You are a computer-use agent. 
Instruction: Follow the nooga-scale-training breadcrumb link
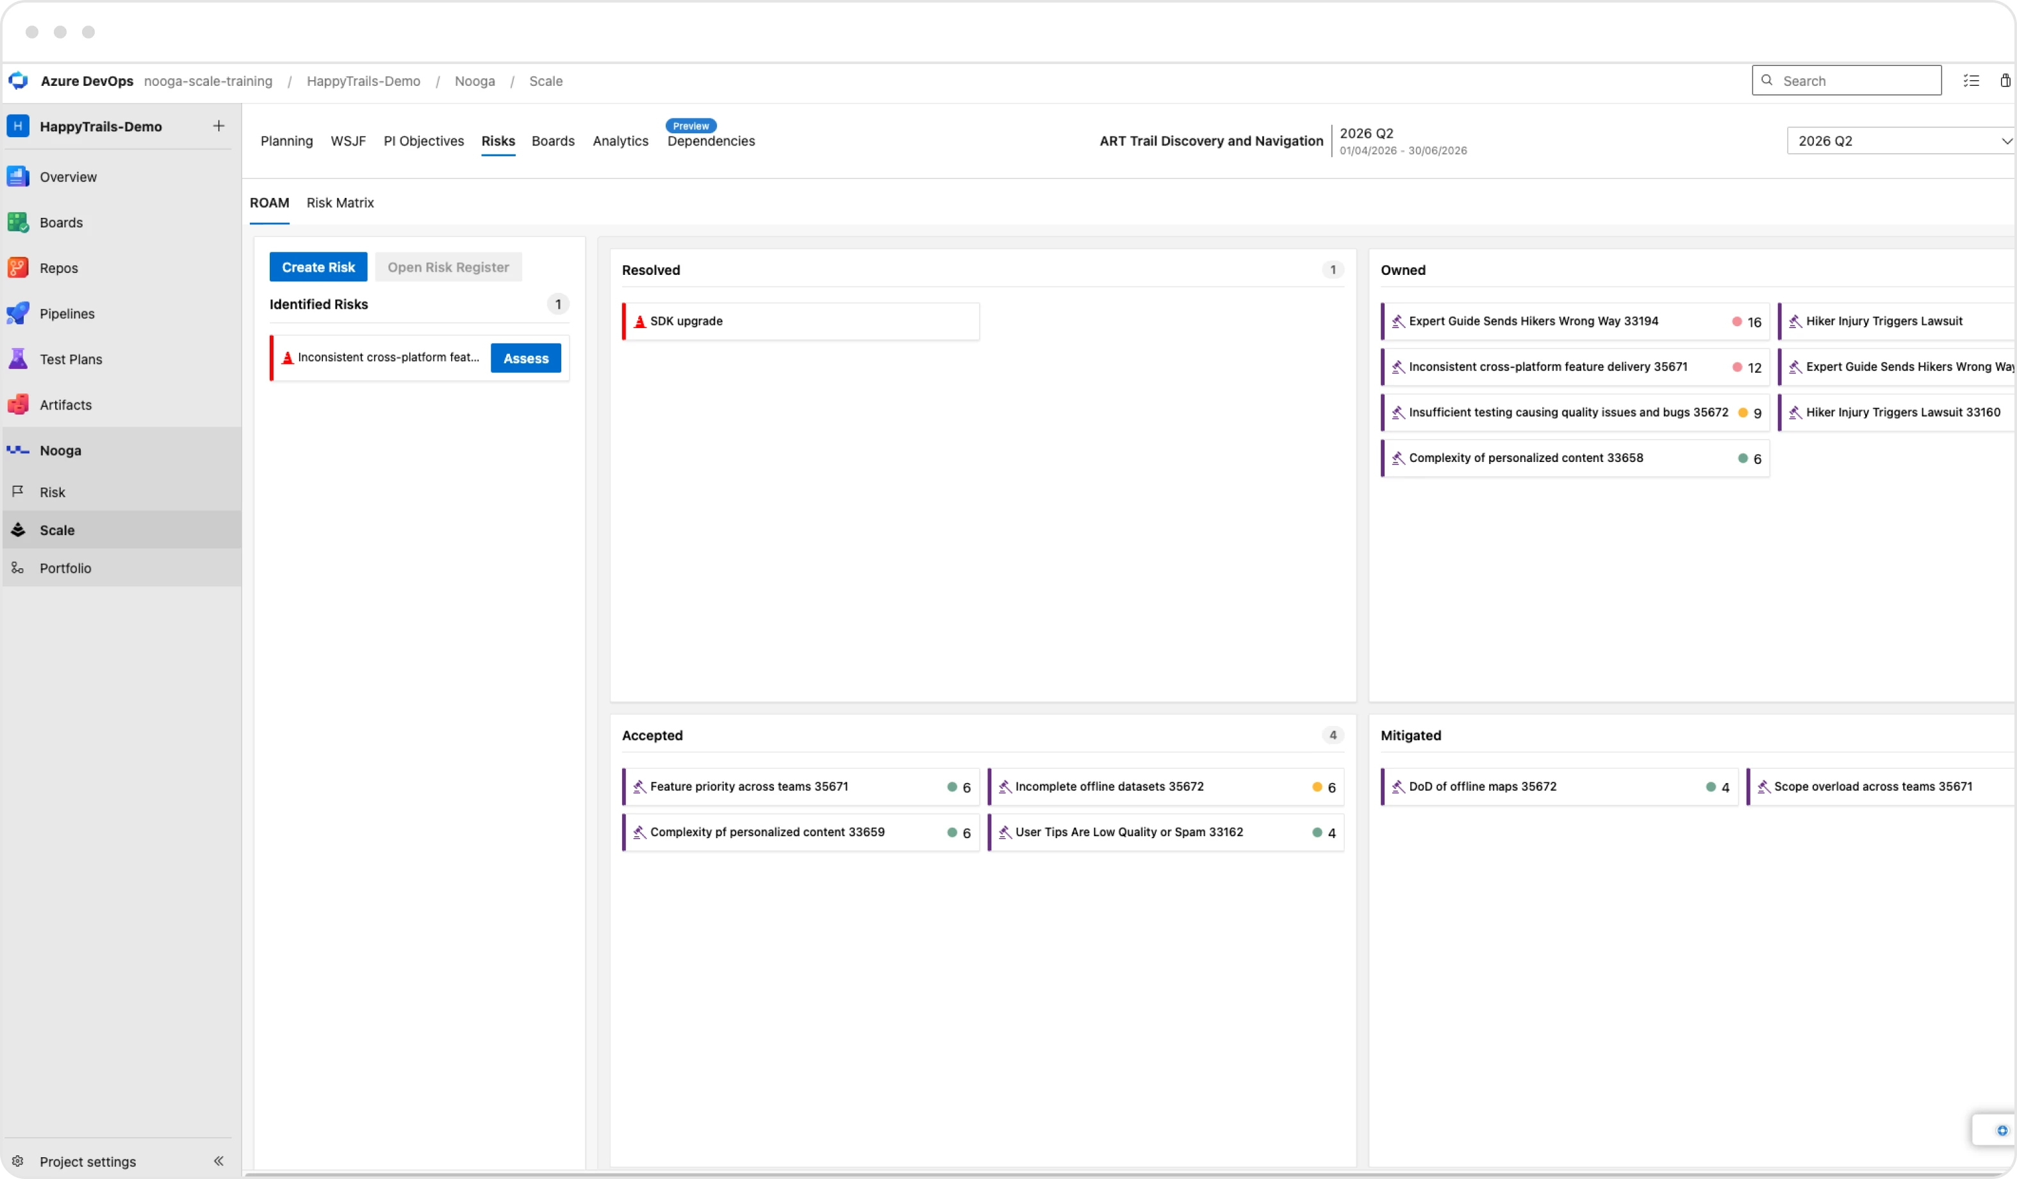point(208,81)
